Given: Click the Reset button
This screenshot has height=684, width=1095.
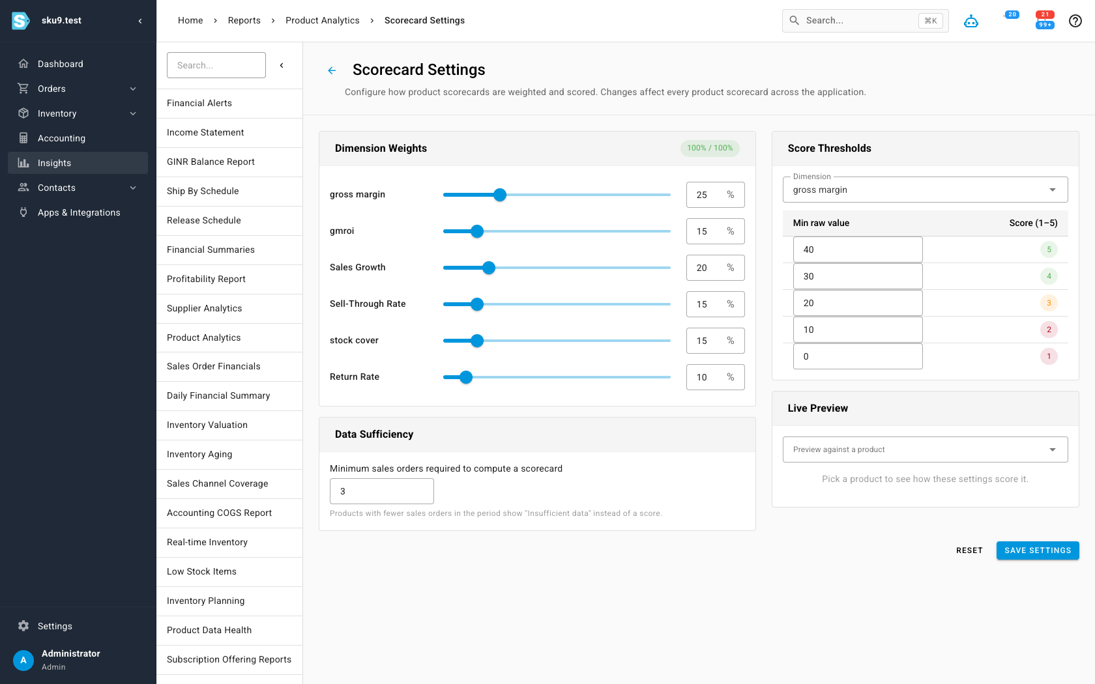Looking at the screenshot, I should tap(969, 550).
